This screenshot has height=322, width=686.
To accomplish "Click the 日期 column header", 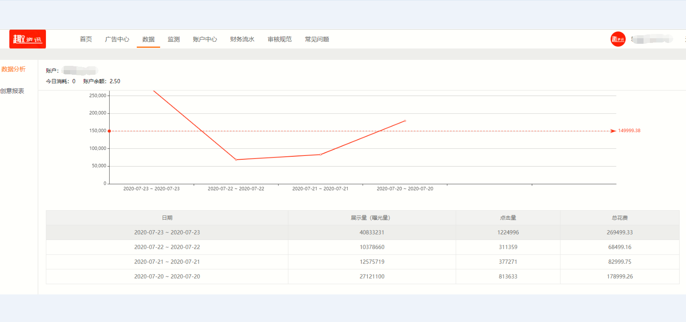I will click(x=167, y=217).
